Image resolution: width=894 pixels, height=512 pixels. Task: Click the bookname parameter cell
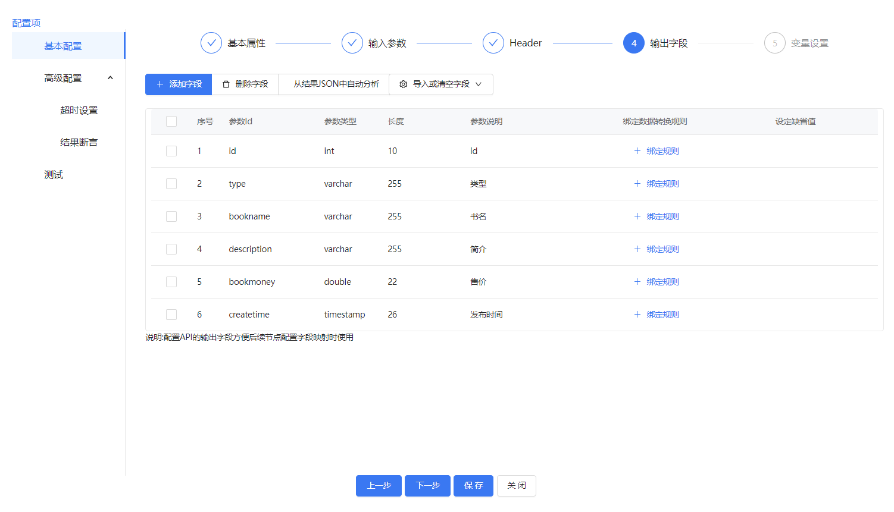pyautogui.click(x=249, y=216)
